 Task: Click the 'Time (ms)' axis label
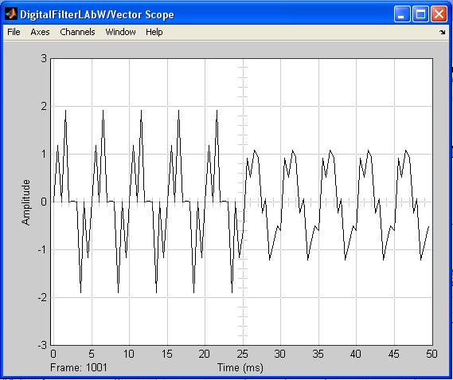[x=240, y=368]
